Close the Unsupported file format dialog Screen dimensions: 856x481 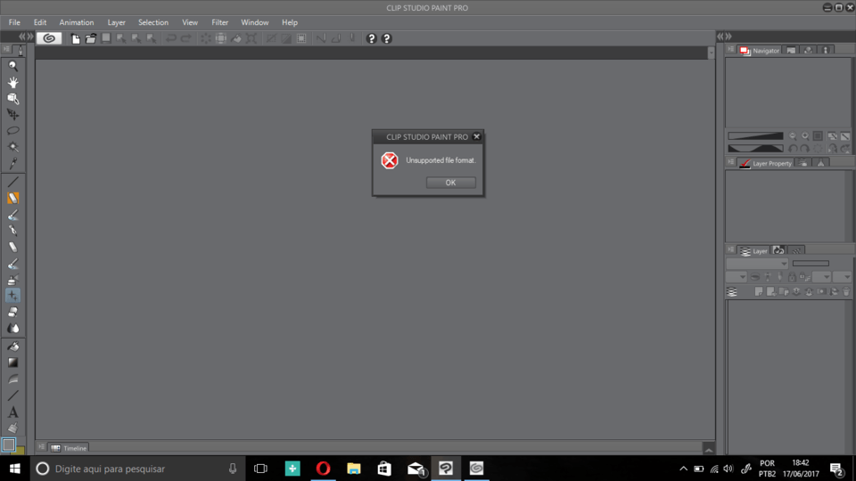[476, 137]
